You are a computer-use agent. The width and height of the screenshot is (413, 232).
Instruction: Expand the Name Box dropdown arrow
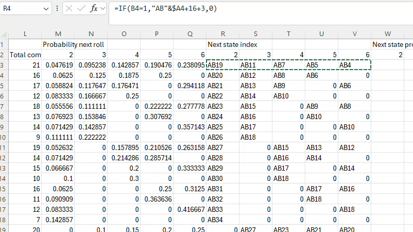[x=46, y=9]
